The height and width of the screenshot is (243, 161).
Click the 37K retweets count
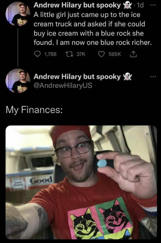coord(81,54)
